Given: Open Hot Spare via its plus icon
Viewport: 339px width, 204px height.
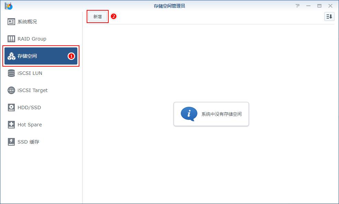Looking at the screenshot, I should pos(11,124).
